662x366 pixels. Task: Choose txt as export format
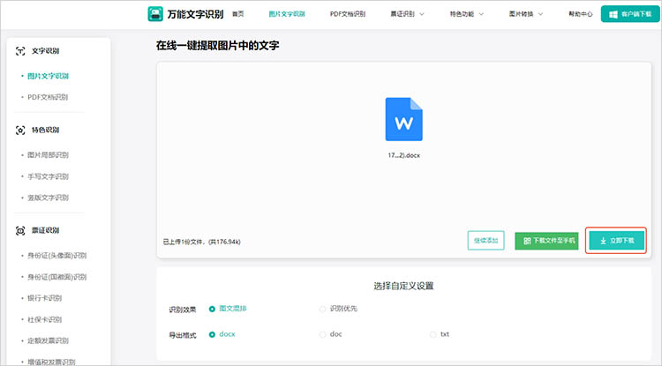[433, 334]
